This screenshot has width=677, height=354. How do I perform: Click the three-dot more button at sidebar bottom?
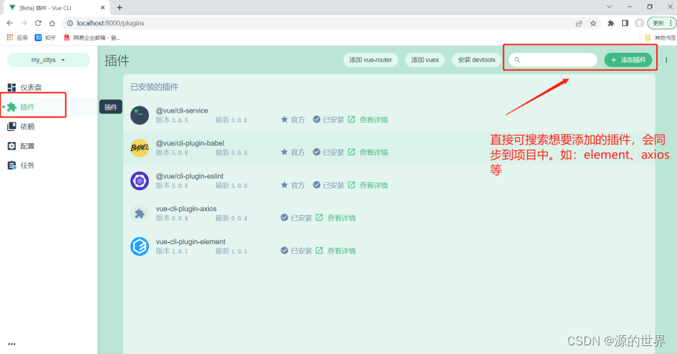pyautogui.click(x=12, y=344)
